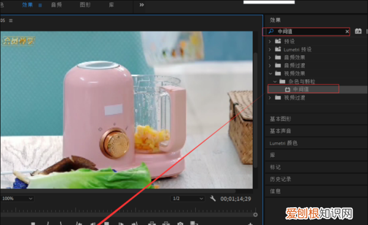Open the 效果 workspace tab menu icon
368x225 pixels.
(x=40, y=5)
